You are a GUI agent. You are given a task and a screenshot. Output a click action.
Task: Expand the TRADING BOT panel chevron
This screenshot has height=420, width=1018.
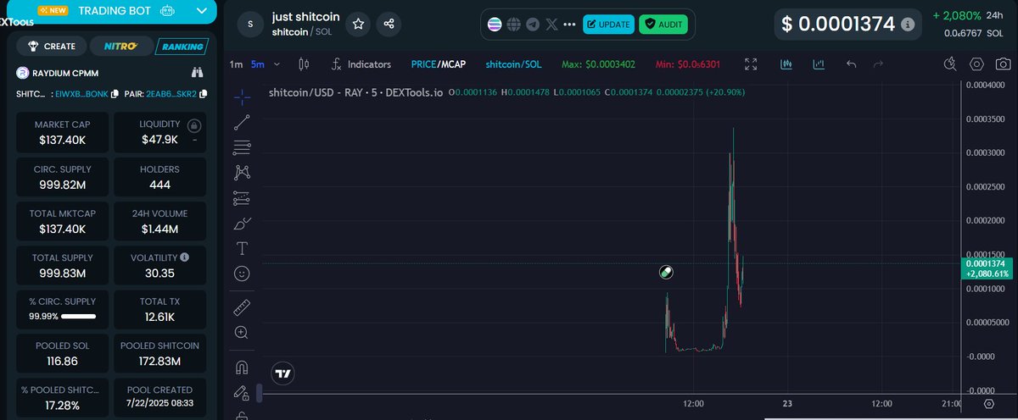[x=200, y=11]
